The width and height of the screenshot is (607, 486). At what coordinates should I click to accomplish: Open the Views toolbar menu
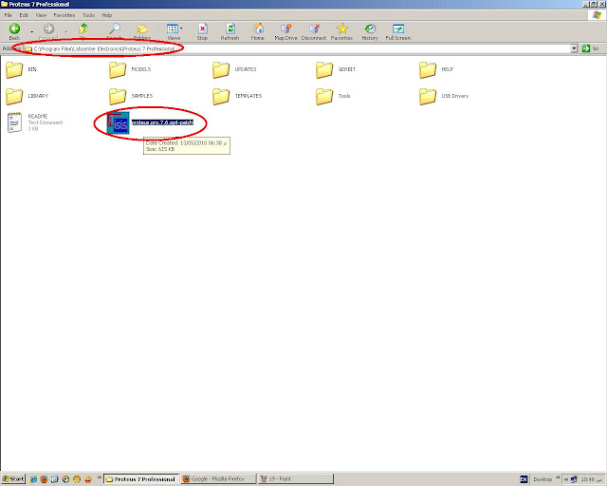(175, 31)
